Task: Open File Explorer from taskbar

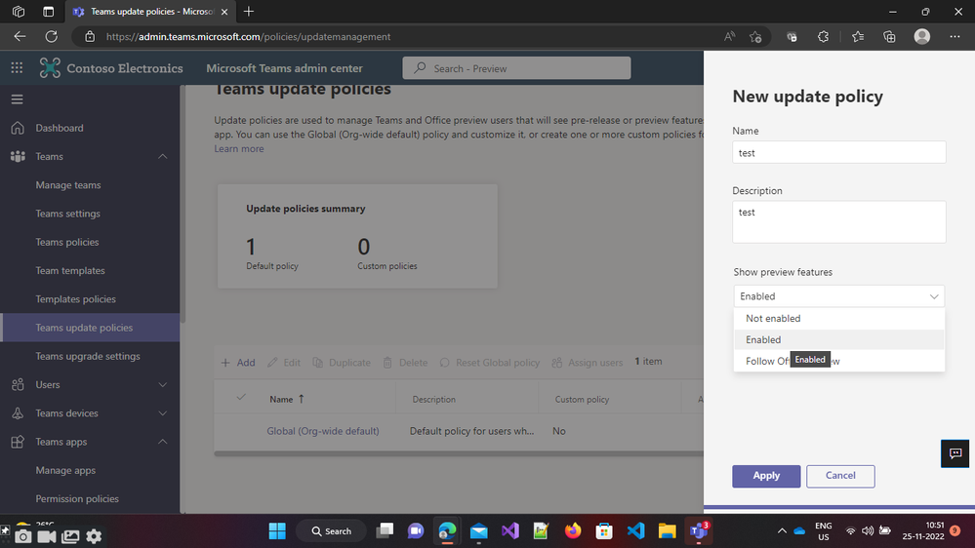Action: [x=668, y=531]
